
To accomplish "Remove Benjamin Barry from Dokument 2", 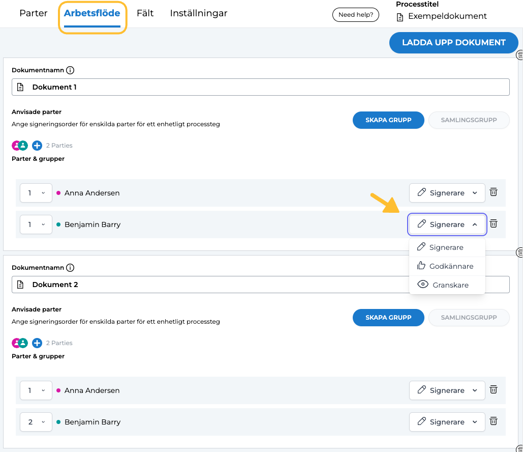I will tap(493, 421).
